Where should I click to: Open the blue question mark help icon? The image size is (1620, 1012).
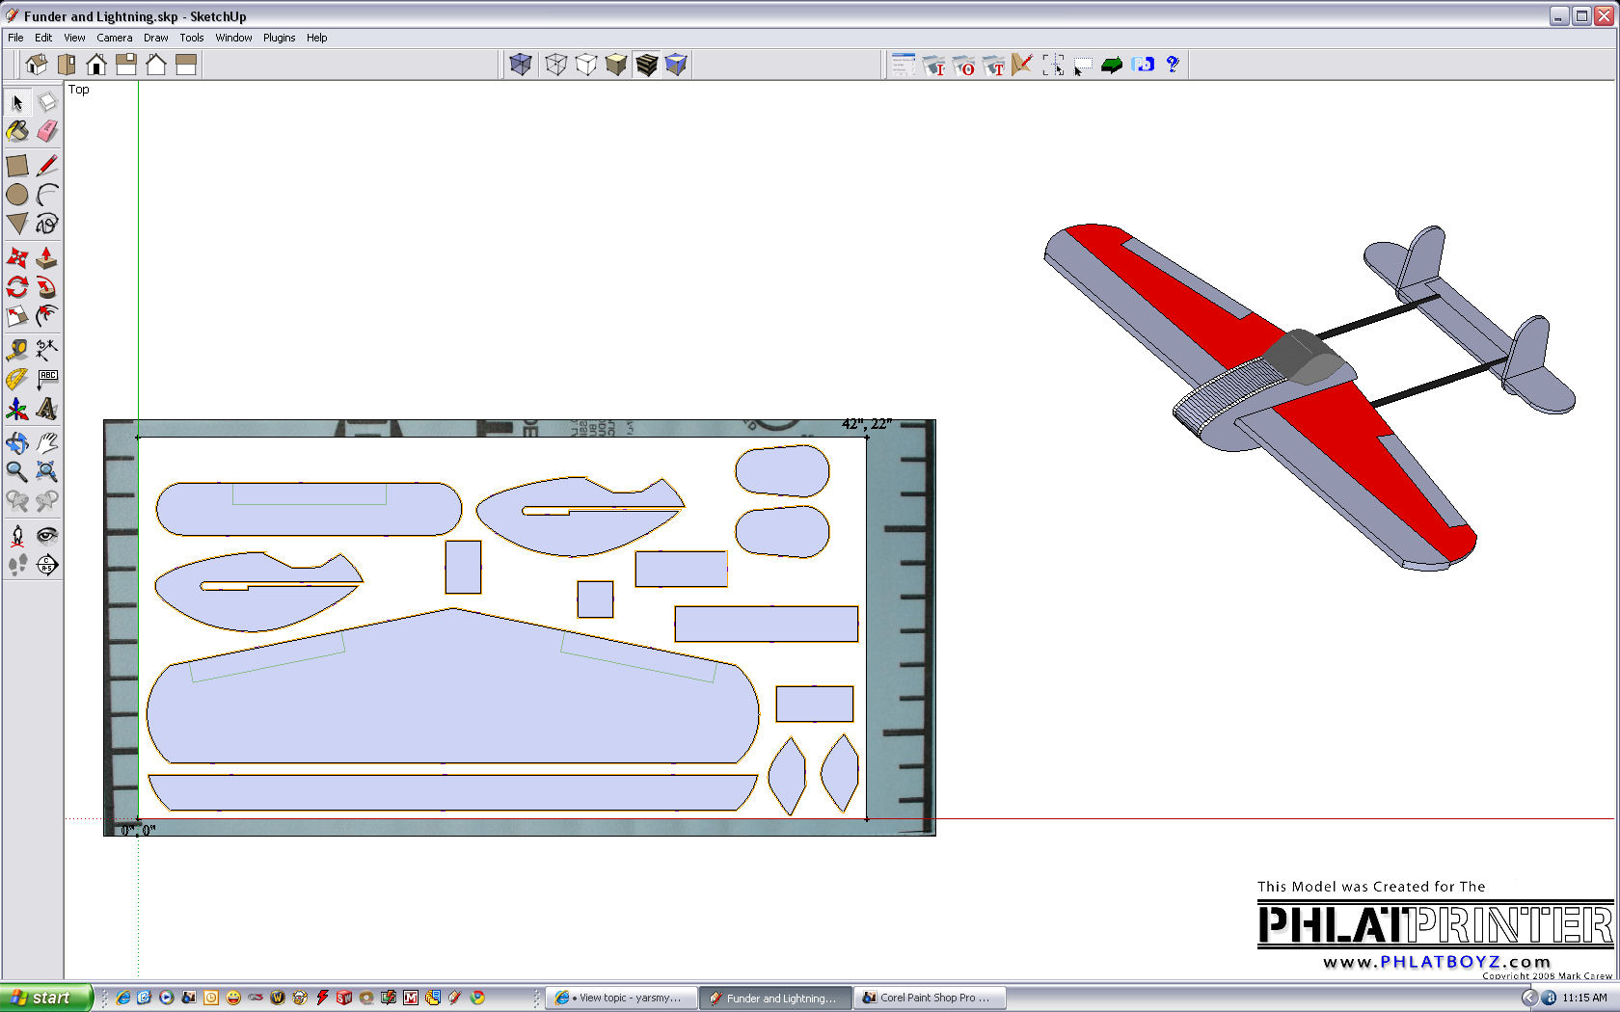(x=1173, y=65)
